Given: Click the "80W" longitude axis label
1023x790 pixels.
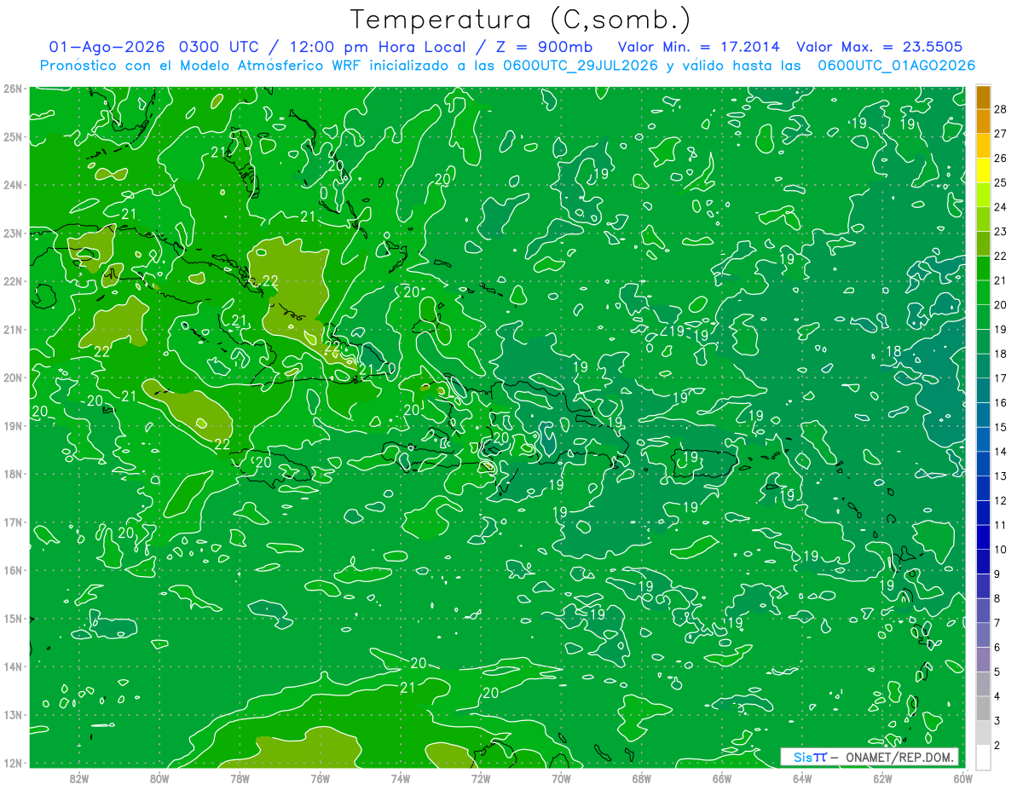Looking at the screenshot, I should click(159, 778).
